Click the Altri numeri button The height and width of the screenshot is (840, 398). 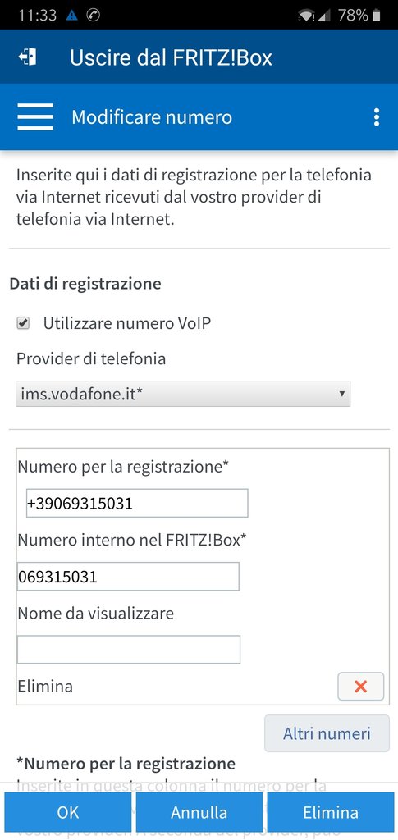(327, 733)
